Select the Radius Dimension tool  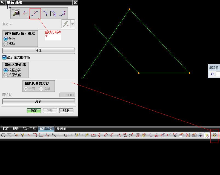point(131,135)
